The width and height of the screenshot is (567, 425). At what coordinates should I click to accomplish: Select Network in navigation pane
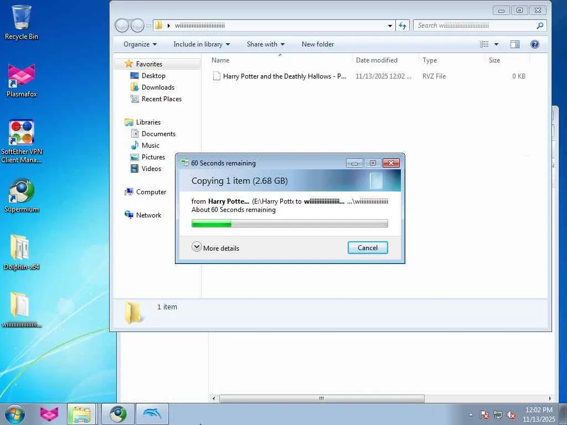(x=148, y=215)
